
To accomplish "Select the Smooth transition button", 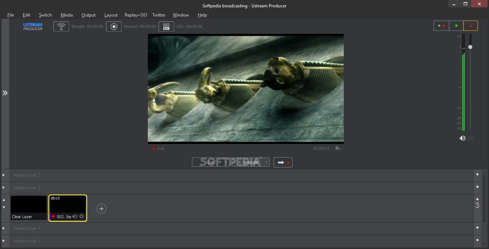I will point(251,162).
